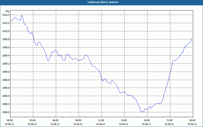Select the 24.06.21 date under 12:00
The width and height of the screenshot is (203, 127).
click(101, 124)
